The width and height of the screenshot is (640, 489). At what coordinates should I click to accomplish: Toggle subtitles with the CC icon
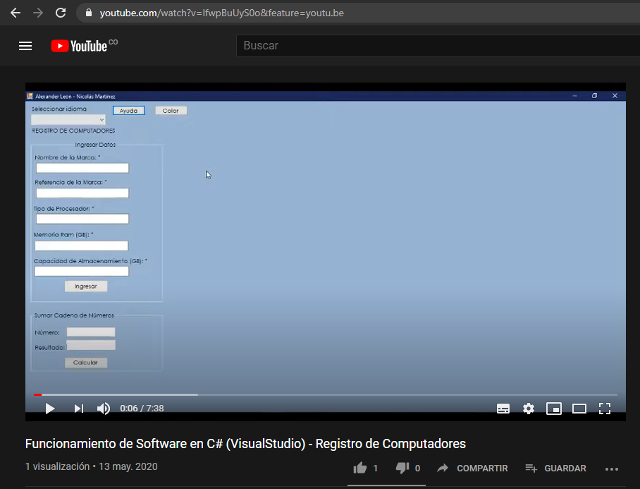[503, 408]
